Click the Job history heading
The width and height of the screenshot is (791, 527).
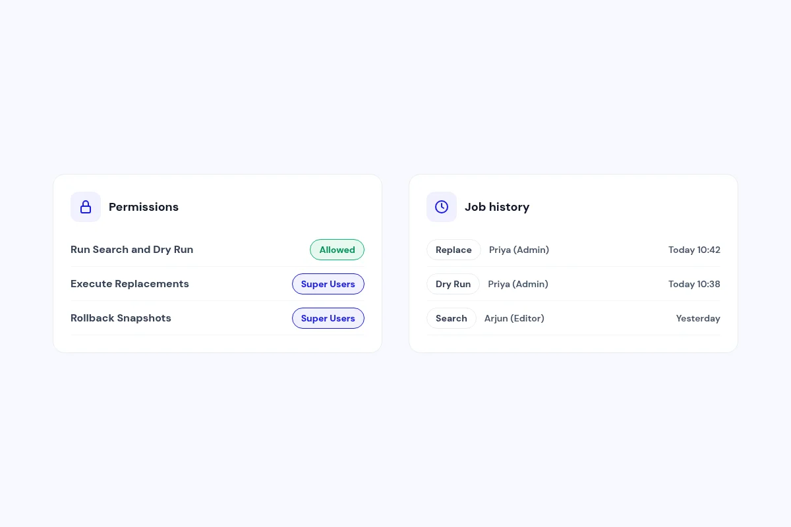[x=497, y=207]
